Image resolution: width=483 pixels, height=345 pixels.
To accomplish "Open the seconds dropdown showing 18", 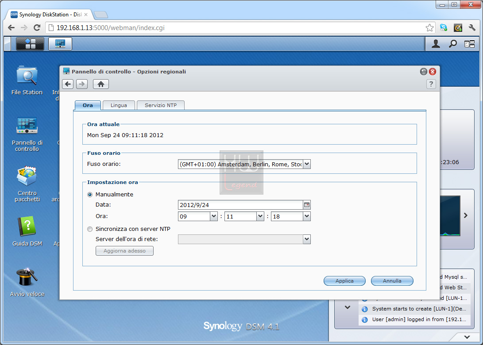I will pos(306,216).
